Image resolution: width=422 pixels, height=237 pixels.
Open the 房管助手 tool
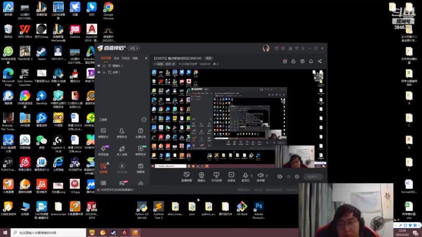tap(122, 133)
